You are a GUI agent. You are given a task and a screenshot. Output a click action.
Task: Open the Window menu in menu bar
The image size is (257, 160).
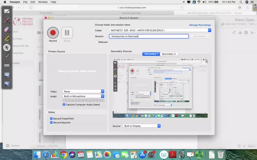(x=43, y=2)
